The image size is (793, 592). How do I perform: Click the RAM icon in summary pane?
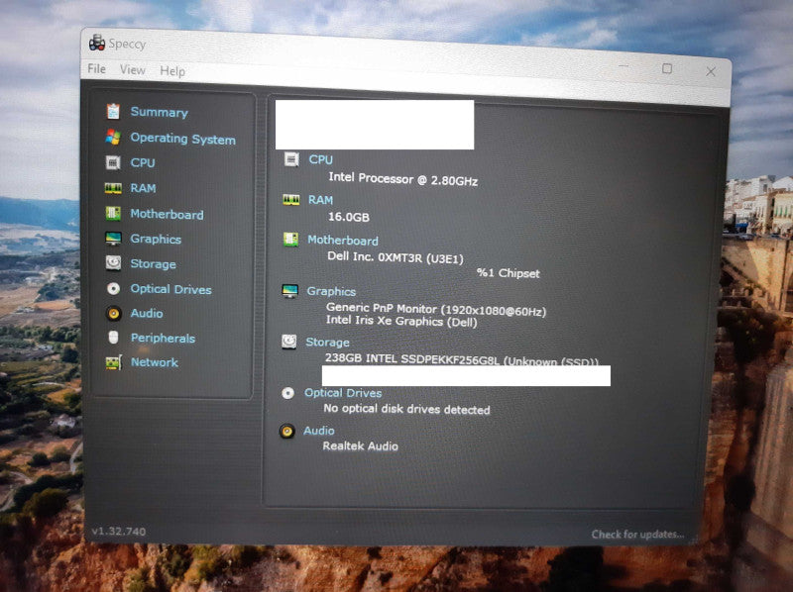point(290,200)
